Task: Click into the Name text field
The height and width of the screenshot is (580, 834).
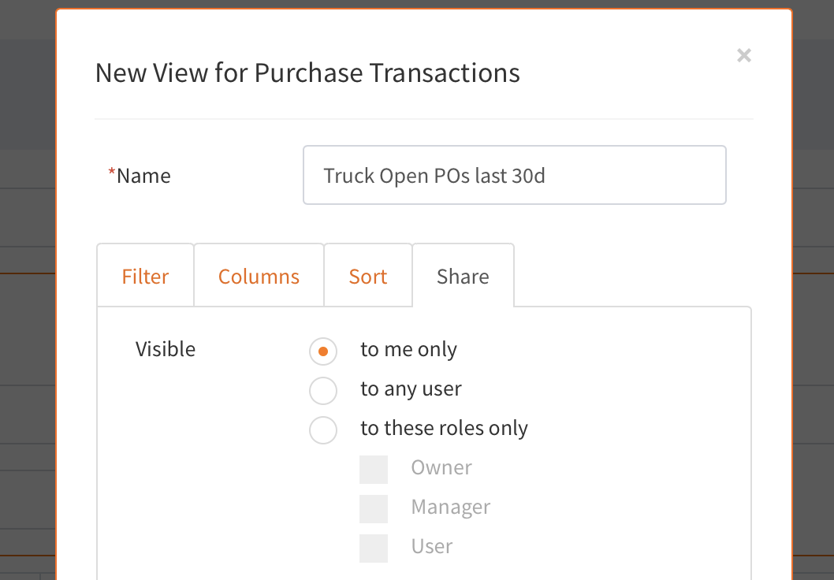Action: click(x=514, y=175)
